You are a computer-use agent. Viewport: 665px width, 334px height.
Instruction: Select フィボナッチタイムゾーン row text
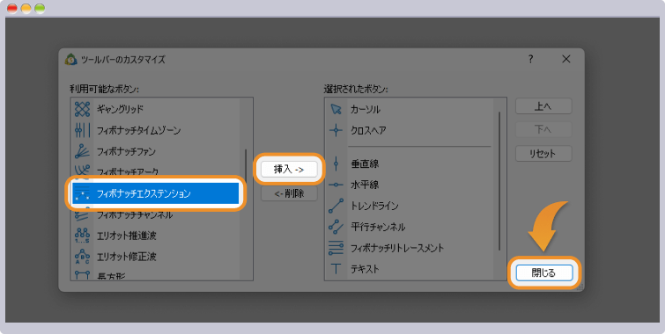[x=138, y=130]
